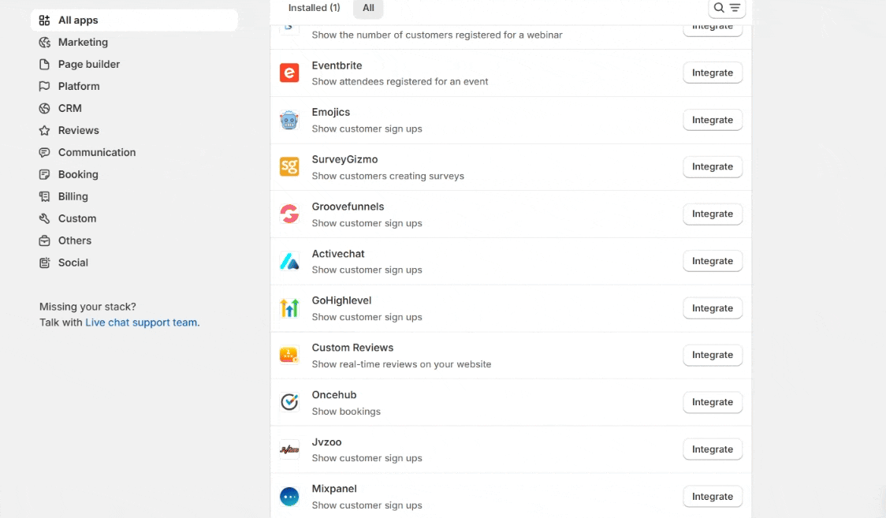
Task: Open the Marketing category
Action: pos(134,43)
